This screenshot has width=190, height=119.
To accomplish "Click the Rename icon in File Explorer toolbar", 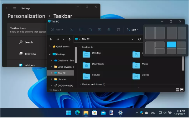I will tap(100, 30).
